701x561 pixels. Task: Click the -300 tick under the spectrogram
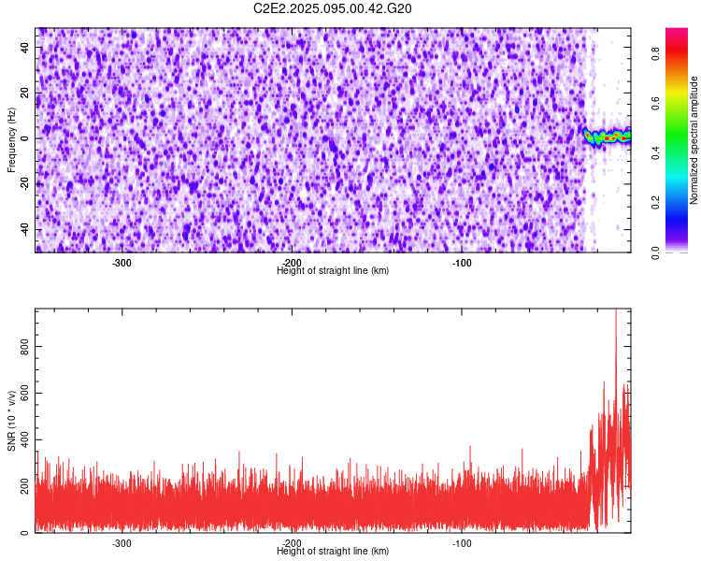pyautogui.click(x=122, y=263)
